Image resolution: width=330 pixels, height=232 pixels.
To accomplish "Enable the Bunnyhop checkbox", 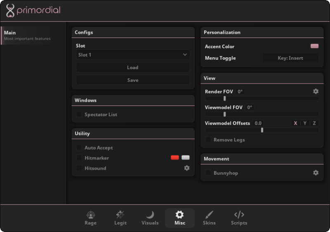I will [x=208, y=173].
